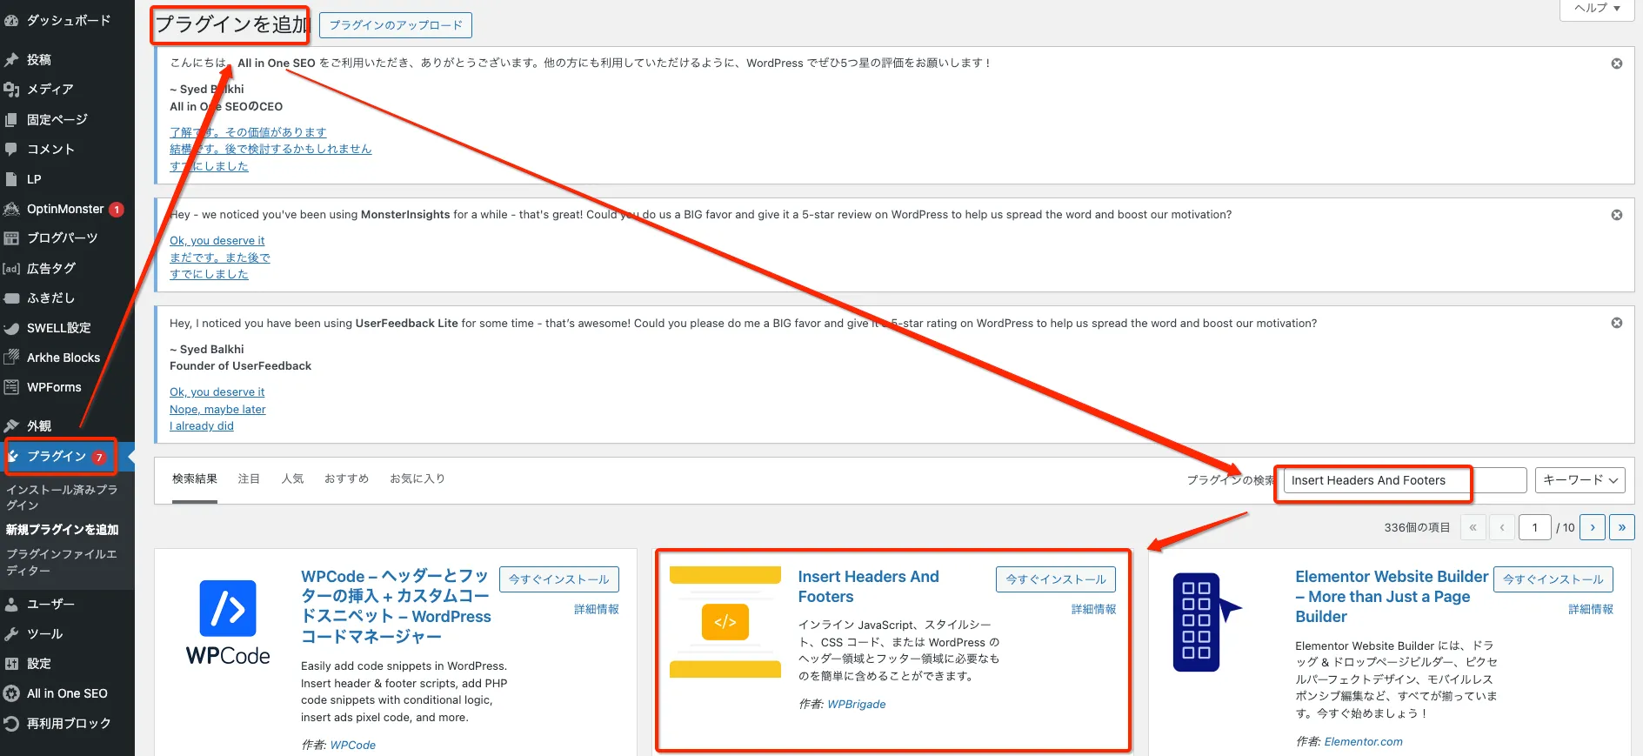Switch to the 人気 tab
The width and height of the screenshot is (1643, 756).
[x=292, y=478]
